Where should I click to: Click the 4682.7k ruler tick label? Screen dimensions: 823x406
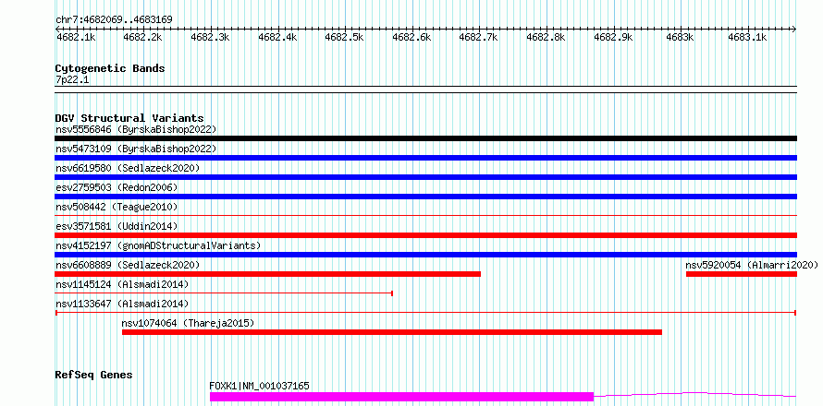click(x=479, y=37)
